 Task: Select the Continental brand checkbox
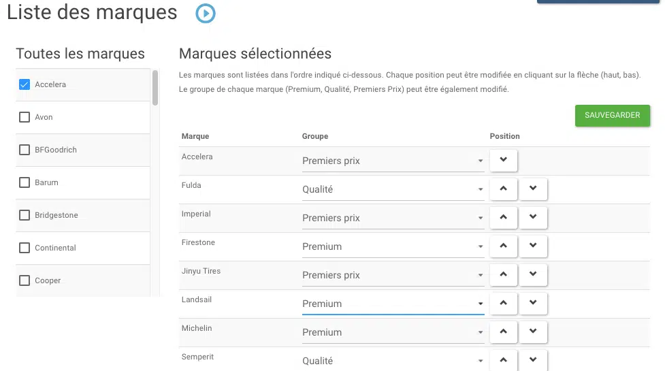pos(25,248)
